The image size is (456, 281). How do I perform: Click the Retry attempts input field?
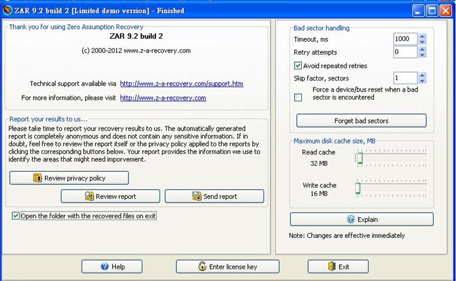tap(405, 52)
